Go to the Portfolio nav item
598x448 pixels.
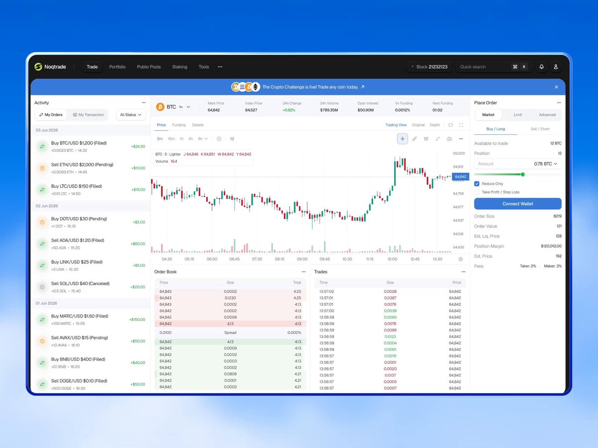tap(118, 67)
